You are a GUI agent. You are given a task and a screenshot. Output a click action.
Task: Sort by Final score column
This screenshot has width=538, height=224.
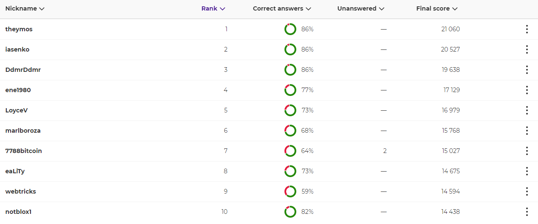tap(437, 8)
